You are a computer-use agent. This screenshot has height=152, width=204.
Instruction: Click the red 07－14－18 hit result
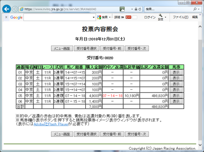(x=113, y=95)
